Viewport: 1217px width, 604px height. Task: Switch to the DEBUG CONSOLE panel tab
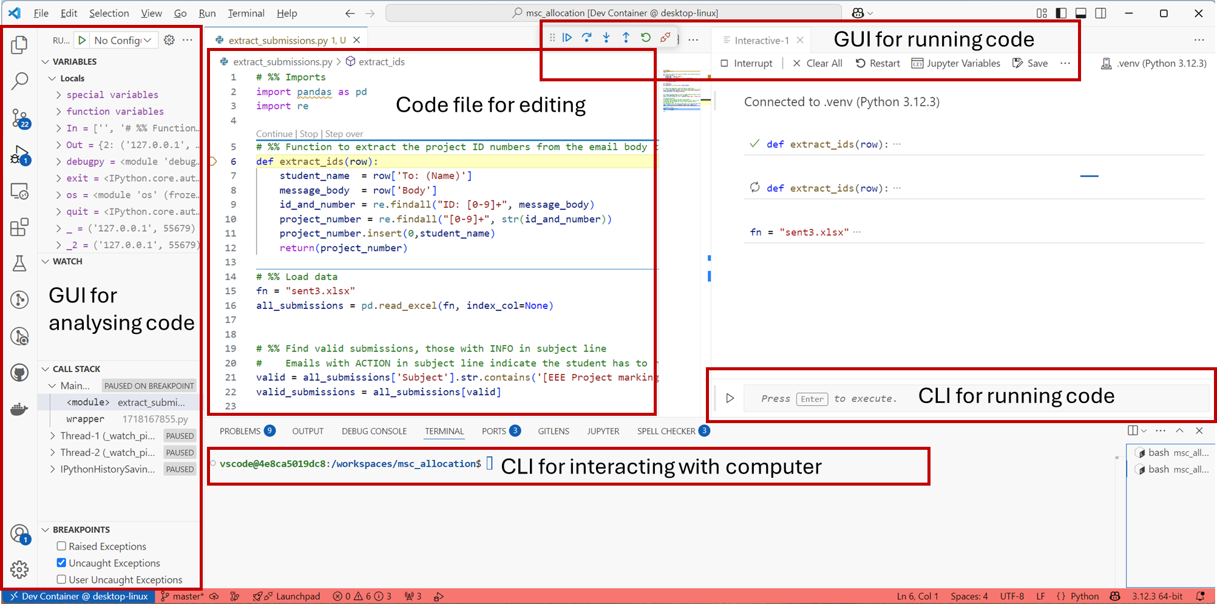click(x=374, y=431)
